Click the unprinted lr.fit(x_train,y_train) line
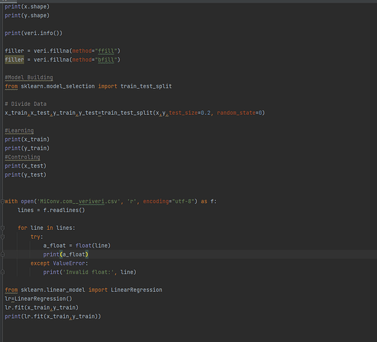The height and width of the screenshot is (342, 377). pyautogui.click(x=42, y=308)
